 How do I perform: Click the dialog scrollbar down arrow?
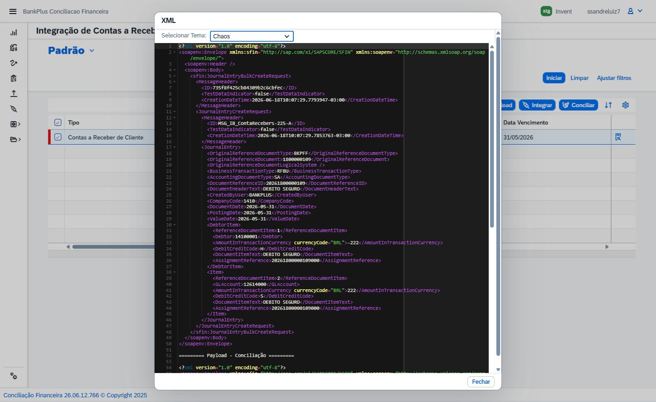pos(498,370)
